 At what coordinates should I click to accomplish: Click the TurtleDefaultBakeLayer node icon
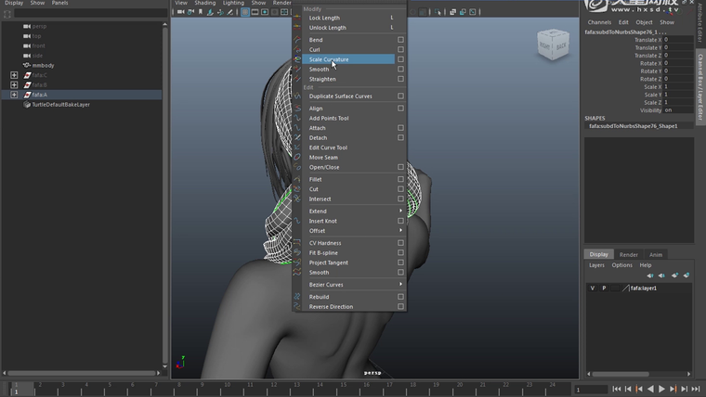click(x=26, y=105)
